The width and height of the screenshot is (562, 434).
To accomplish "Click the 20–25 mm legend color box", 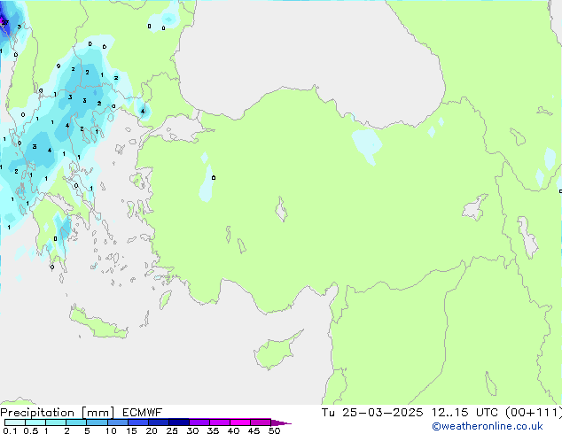I will [158, 422].
